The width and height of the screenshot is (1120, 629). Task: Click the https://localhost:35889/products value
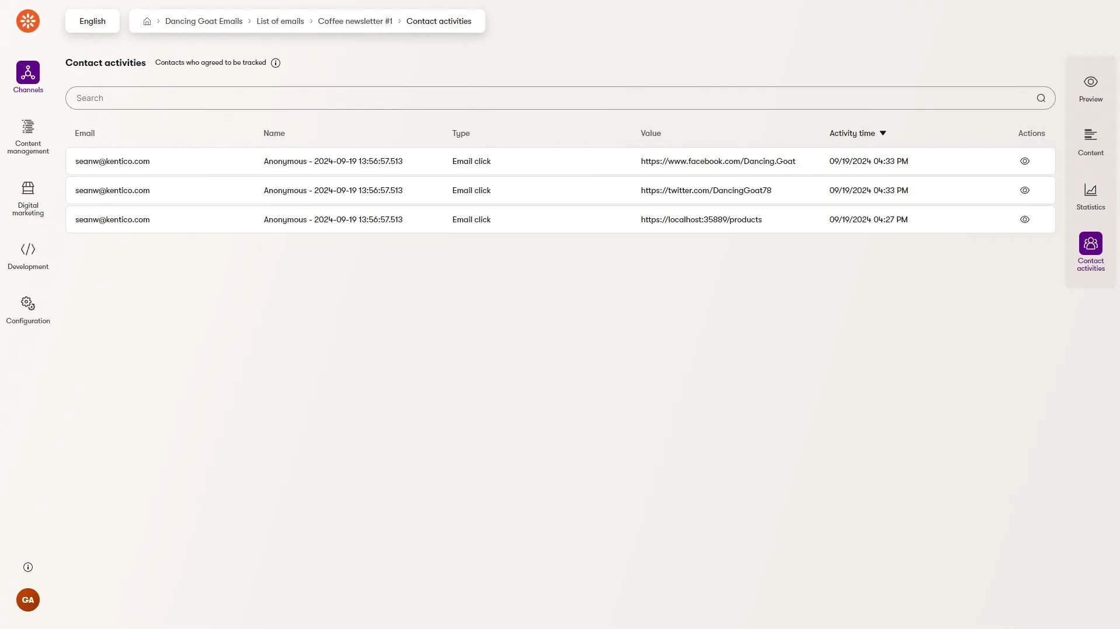coord(701,219)
